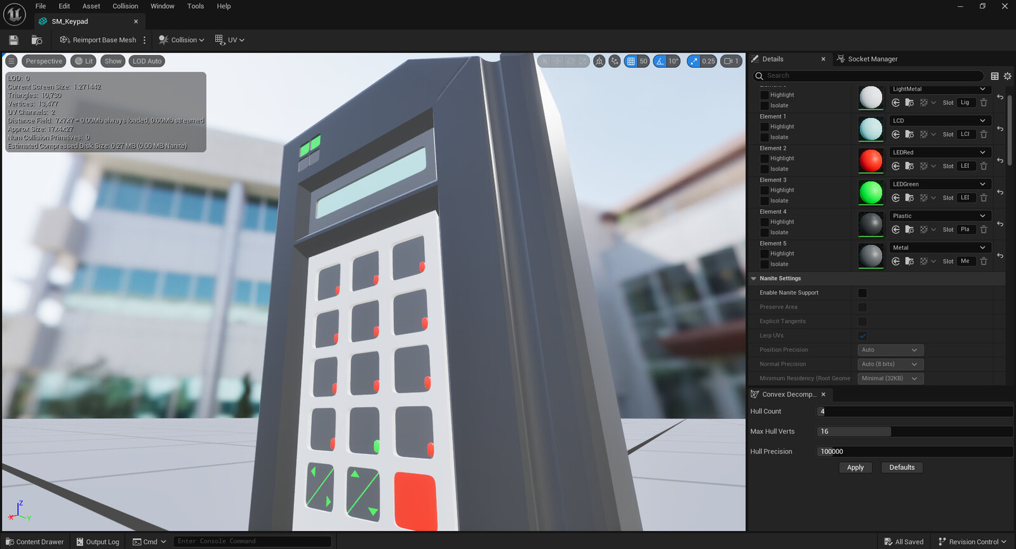Open the Collision menu in menu bar
1016x549 pixels.
point(125,6)
